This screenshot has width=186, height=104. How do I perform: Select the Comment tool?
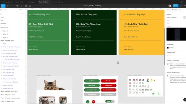click(30, 6)
